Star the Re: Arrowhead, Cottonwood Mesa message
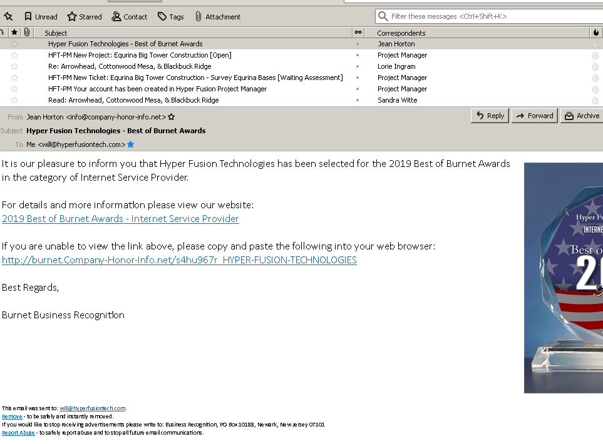 (14, 66)
